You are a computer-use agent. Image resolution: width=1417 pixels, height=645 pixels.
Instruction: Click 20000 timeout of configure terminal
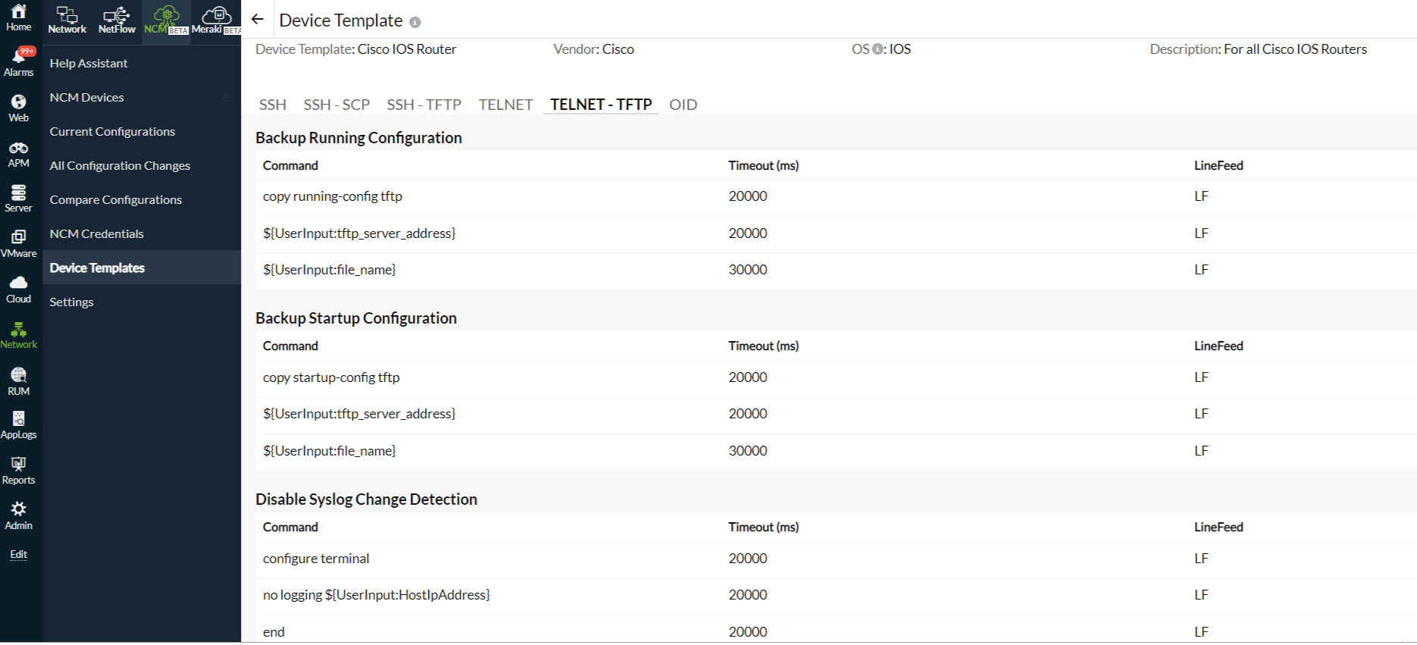point(748,559)
